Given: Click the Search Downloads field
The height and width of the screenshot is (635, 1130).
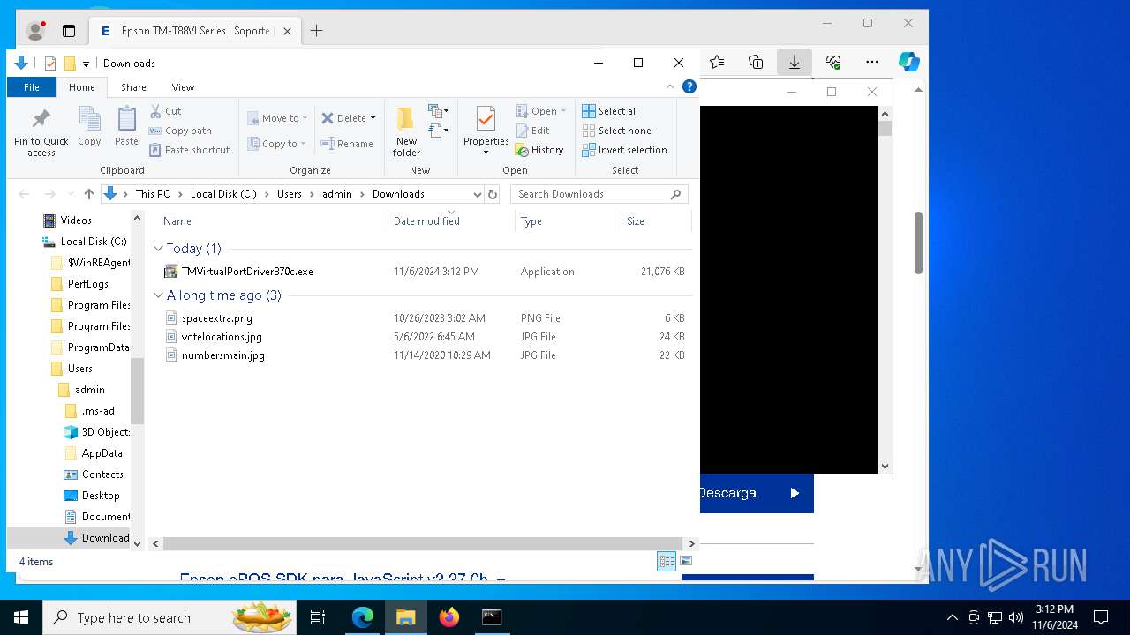Looking at the screenshot, I should pos(599,194).
